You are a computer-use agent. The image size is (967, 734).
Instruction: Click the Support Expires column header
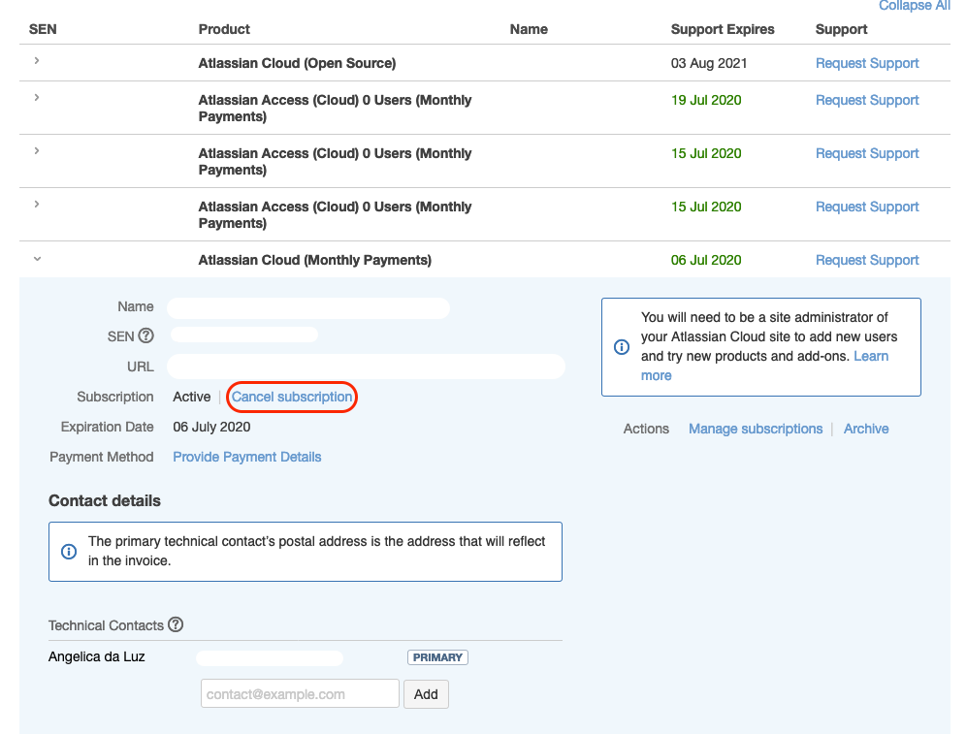tap(723, 30)
